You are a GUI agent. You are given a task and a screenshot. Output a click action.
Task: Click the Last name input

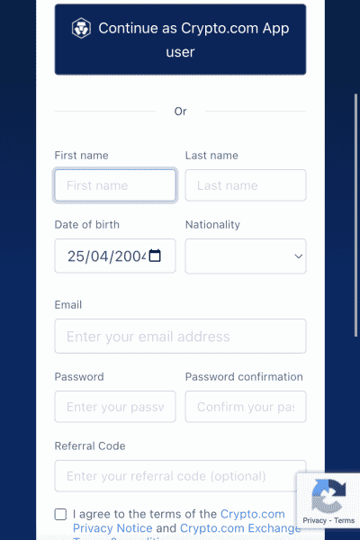[246, 185]
